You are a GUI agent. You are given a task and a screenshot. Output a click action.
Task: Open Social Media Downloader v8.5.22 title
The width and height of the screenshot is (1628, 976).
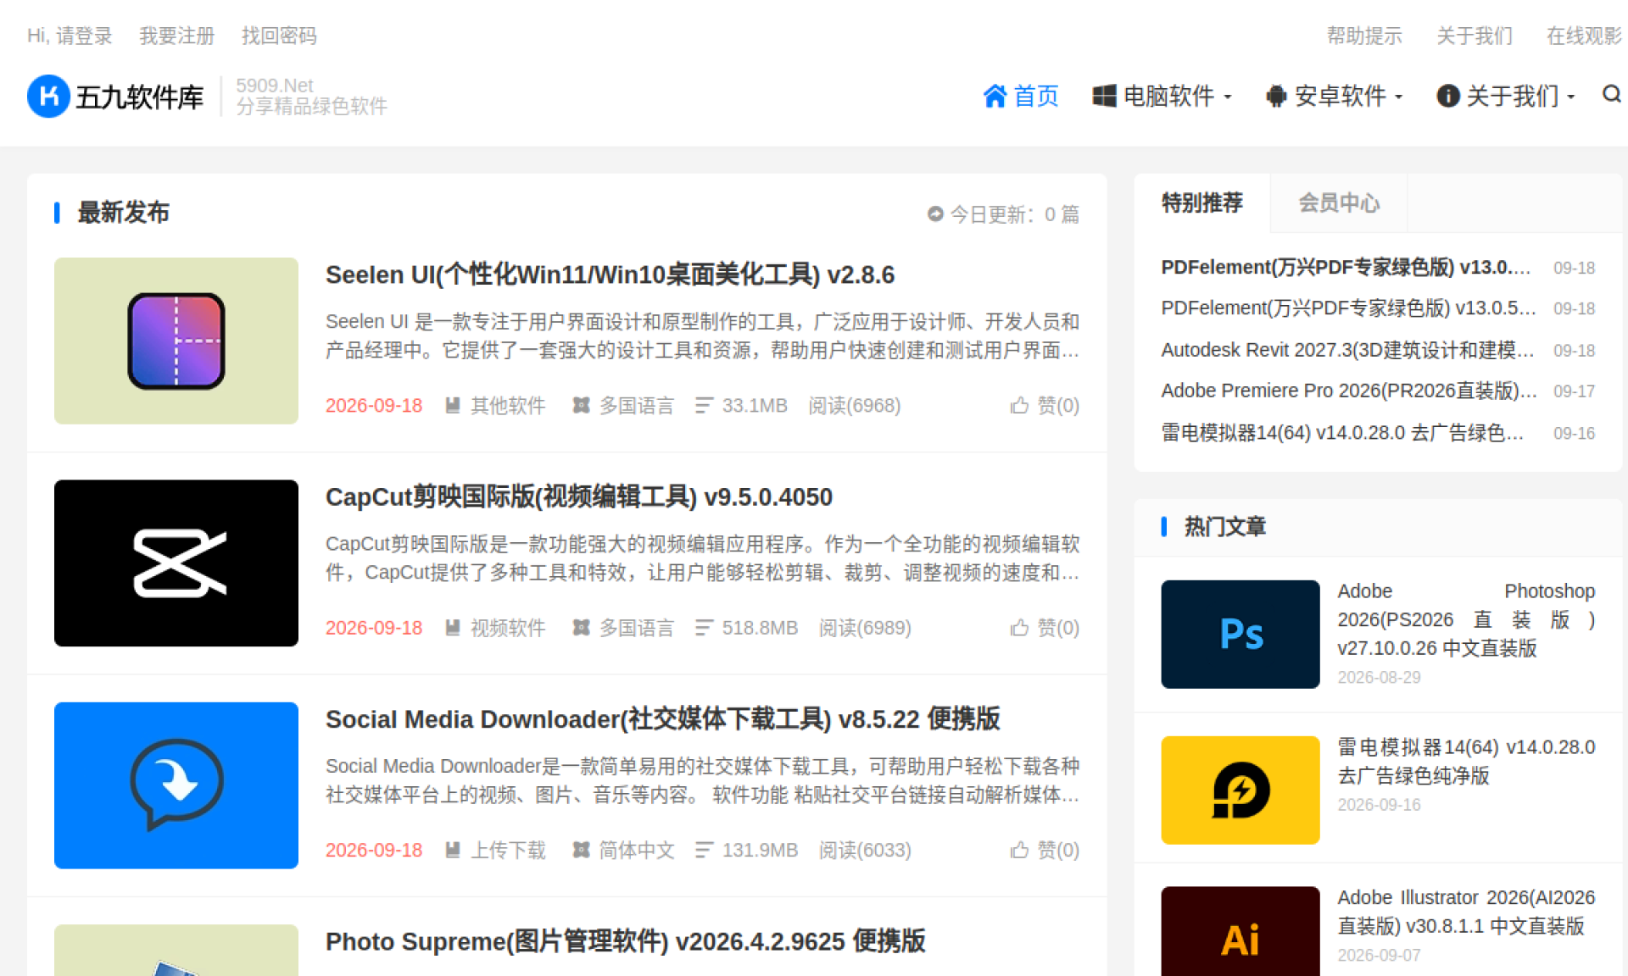663,719
